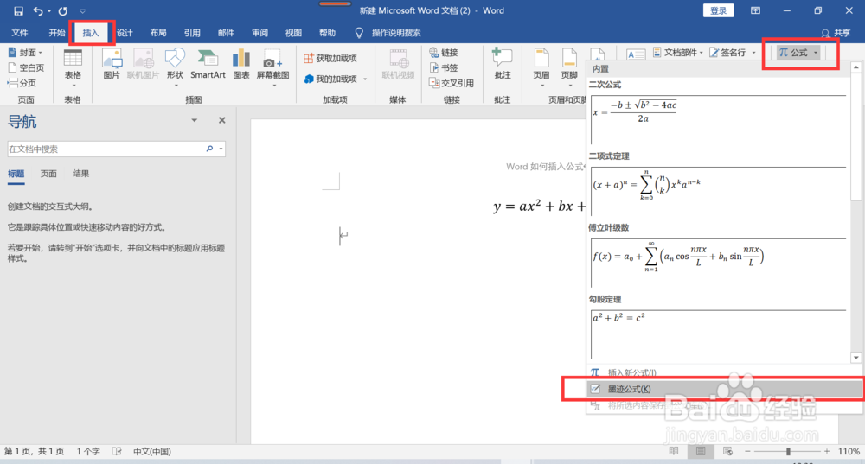Open the 表格 table dropdown
The width and height of the screenshot is (865, 464).
pos(73,68)
